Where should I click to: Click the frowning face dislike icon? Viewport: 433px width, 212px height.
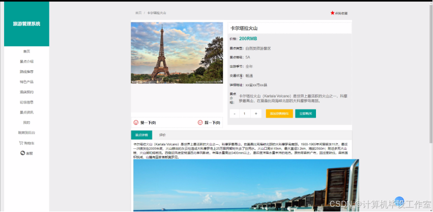(200, 122)
